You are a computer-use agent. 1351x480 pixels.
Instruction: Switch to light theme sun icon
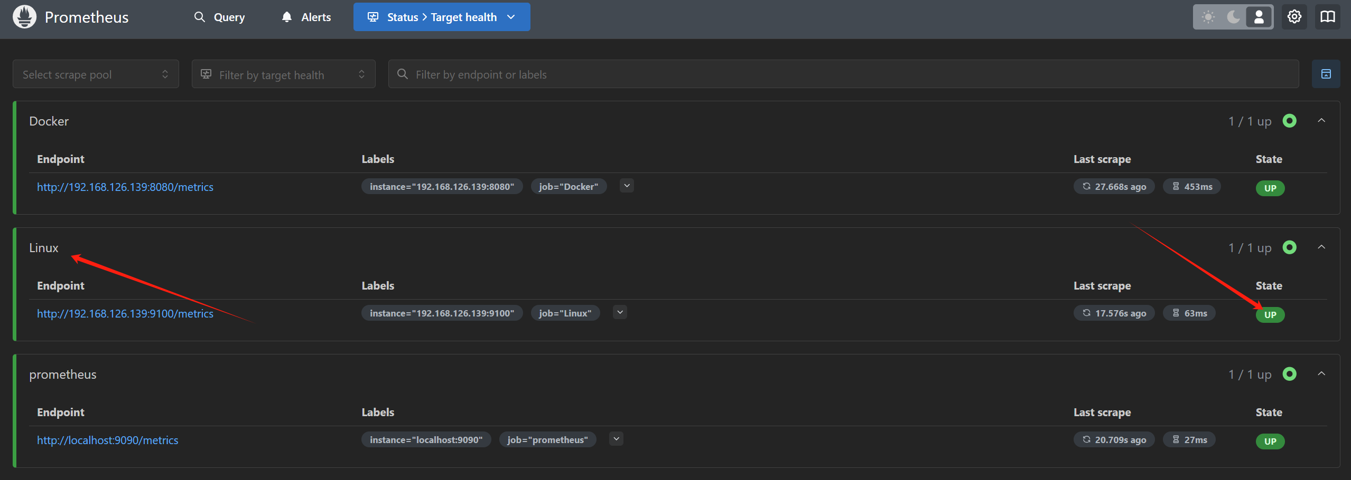(1208, 17)
